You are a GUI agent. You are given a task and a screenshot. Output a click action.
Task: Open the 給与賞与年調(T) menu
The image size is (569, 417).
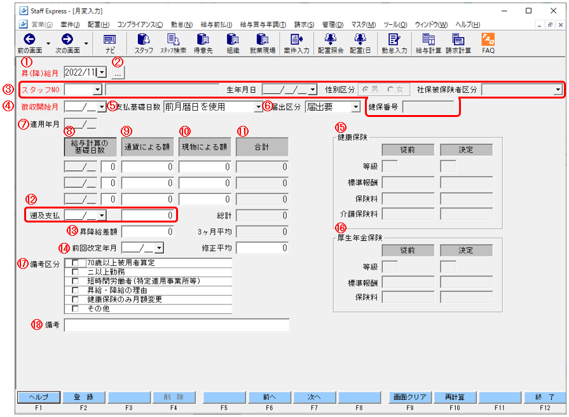coord(263,25)
